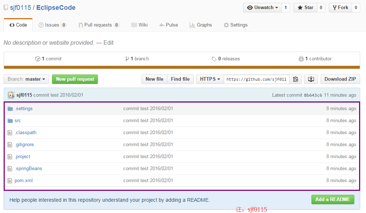The image size is (366, 213).
Task: Fork the EclipseCode repository
Action: tap(340, 8)
